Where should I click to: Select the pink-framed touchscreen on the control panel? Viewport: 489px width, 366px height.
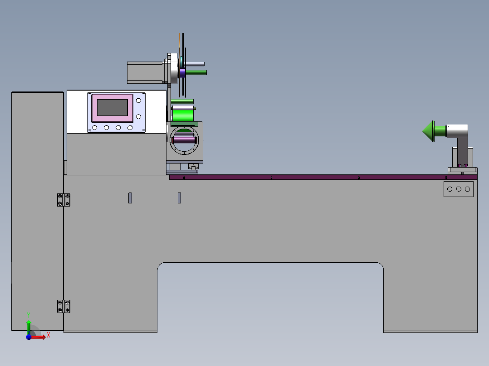[112, 108]
